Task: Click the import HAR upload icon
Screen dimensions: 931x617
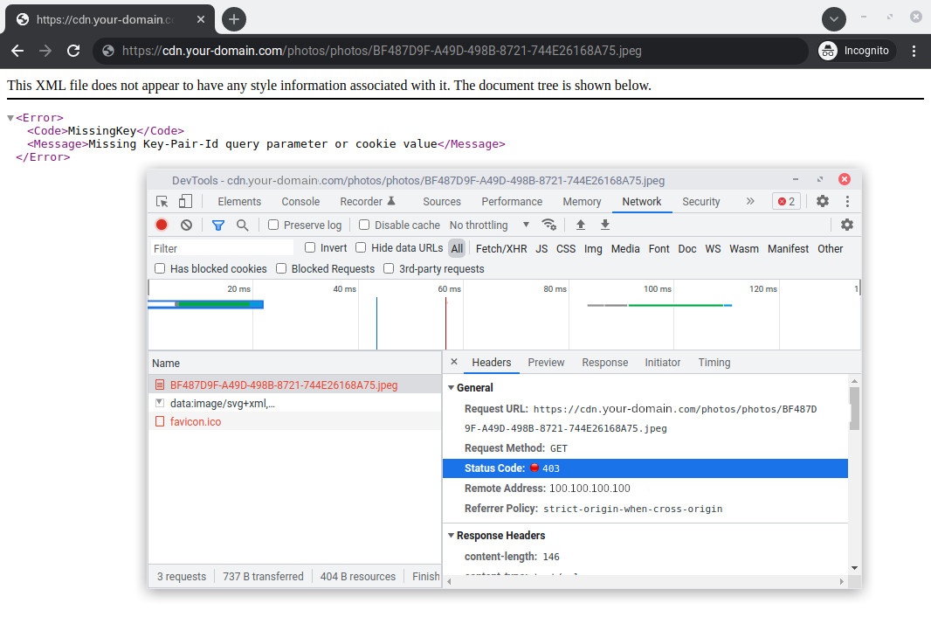Action: (581, 225)
